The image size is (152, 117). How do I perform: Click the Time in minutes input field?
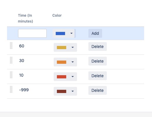click(x=32, y=33)
